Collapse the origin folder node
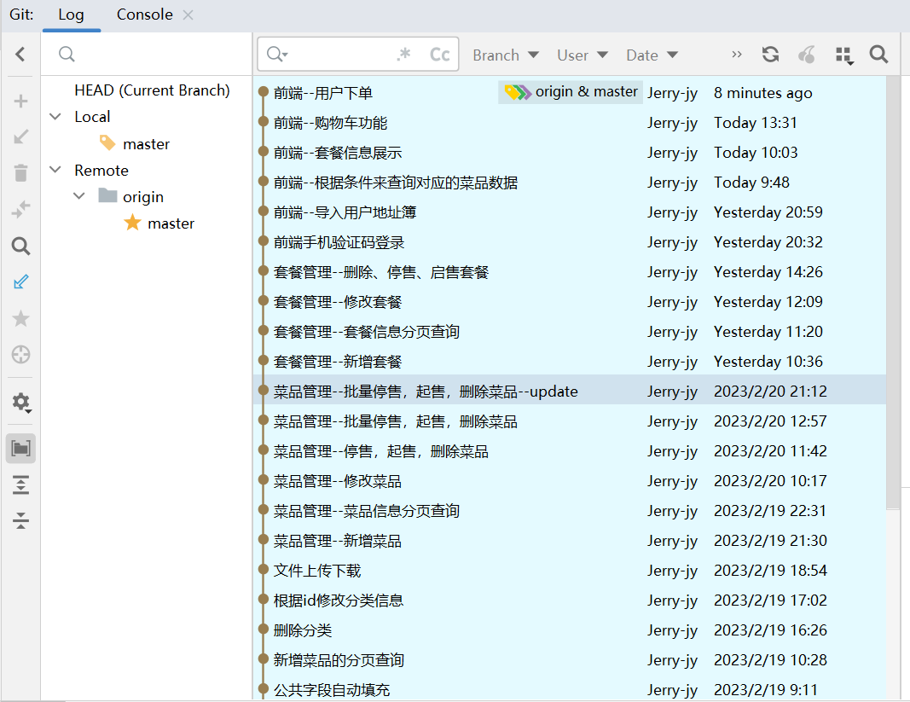Viewport: 910px width, 702px height. tap(79, 196)
